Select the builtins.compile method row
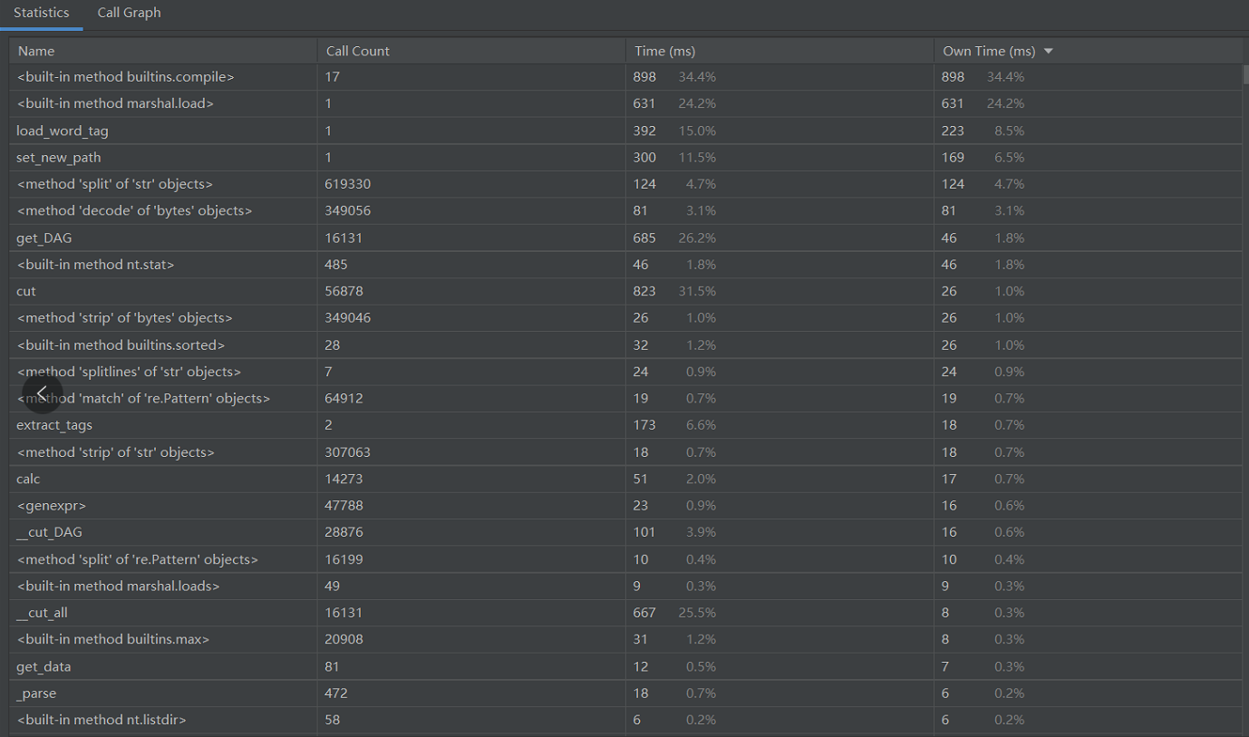The width and height of the screenshot is (1249, 737). point(125,77)
